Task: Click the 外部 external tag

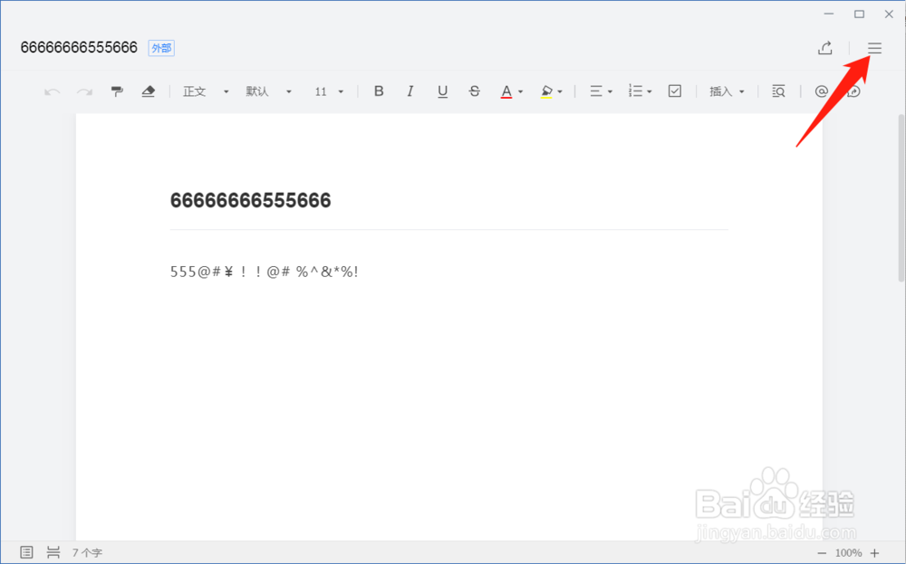Action: (161, 48)
